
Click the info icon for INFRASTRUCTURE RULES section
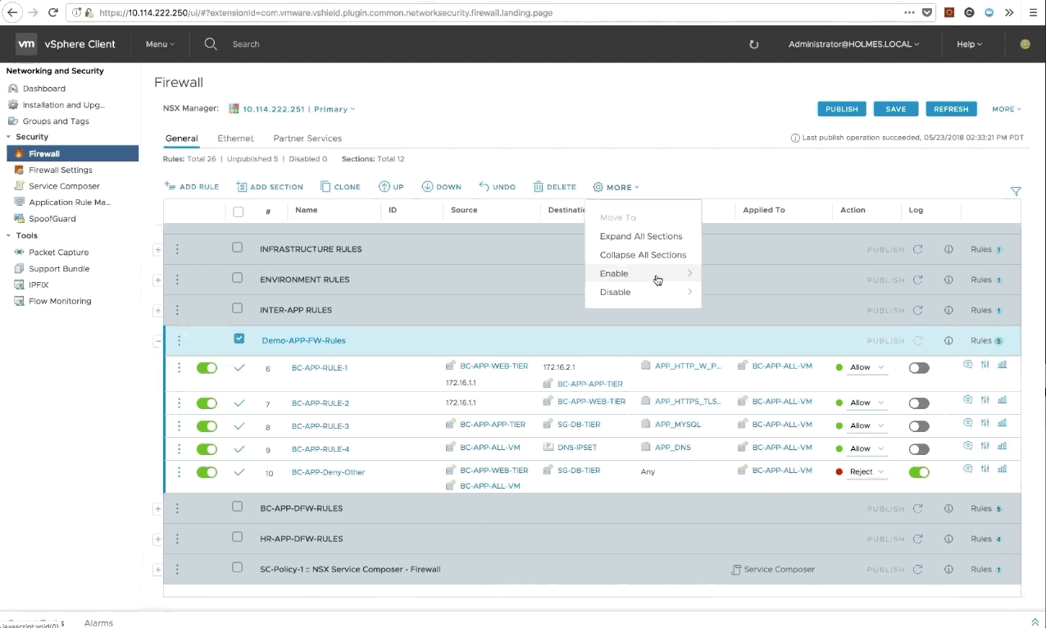coord(948,249)
